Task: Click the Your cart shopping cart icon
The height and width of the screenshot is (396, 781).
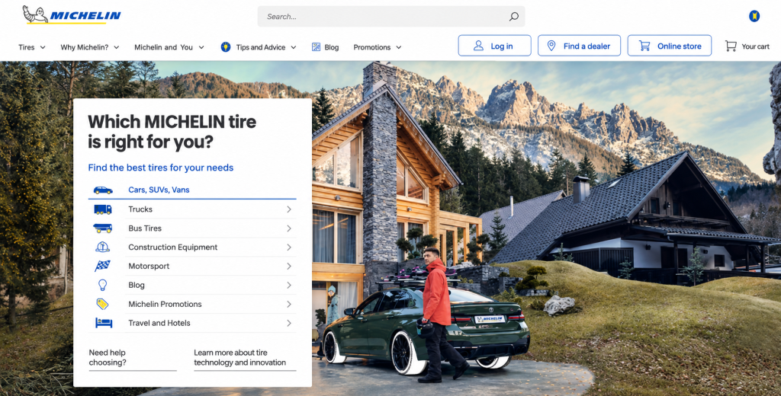Action: 731,46
